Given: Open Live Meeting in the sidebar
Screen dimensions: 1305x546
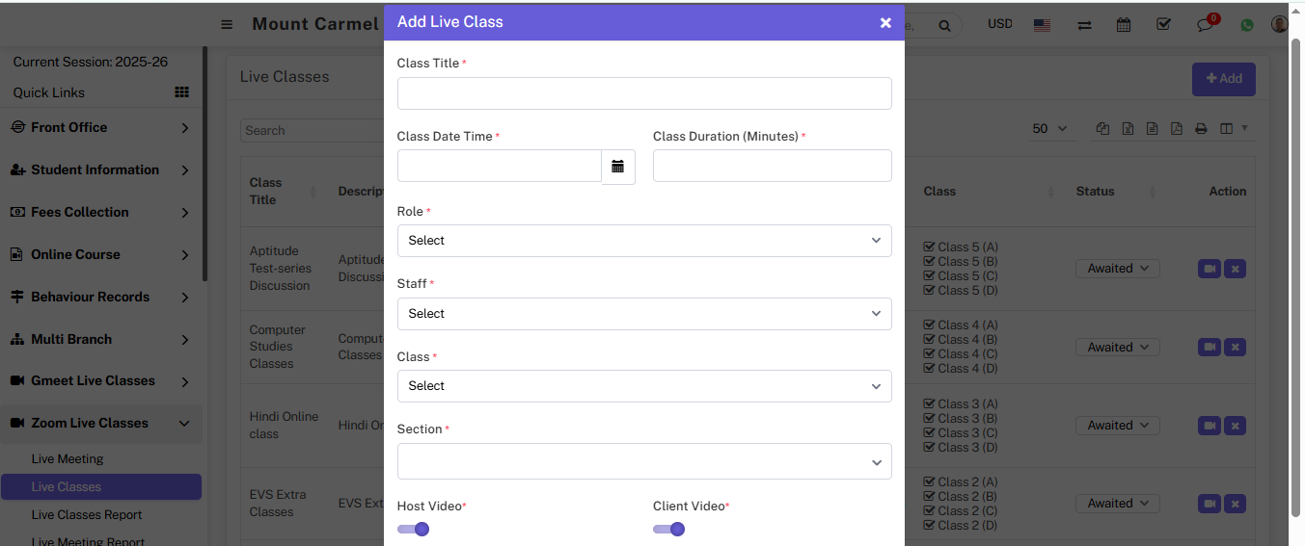Looking at the screenshot, I should pyautogui.click(x=68, y=459).
